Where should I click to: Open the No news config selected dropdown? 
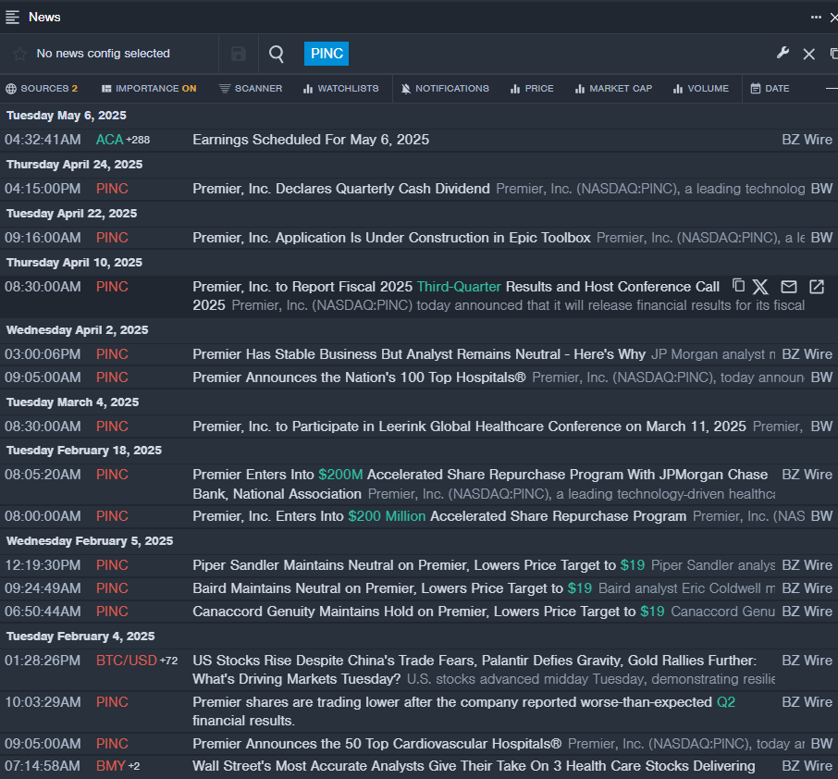(x=104, y=54)
